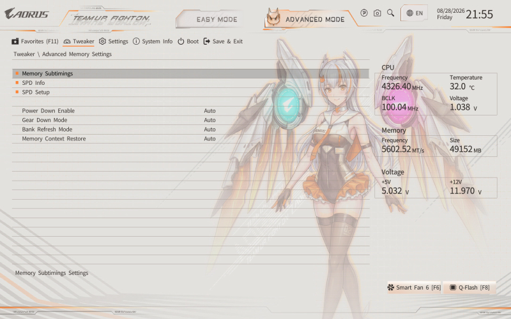Image resolution: width=511 pixels, height=319 pixels.
Task: Select Memory Context Restore setting
Action: tap(54, 138)
